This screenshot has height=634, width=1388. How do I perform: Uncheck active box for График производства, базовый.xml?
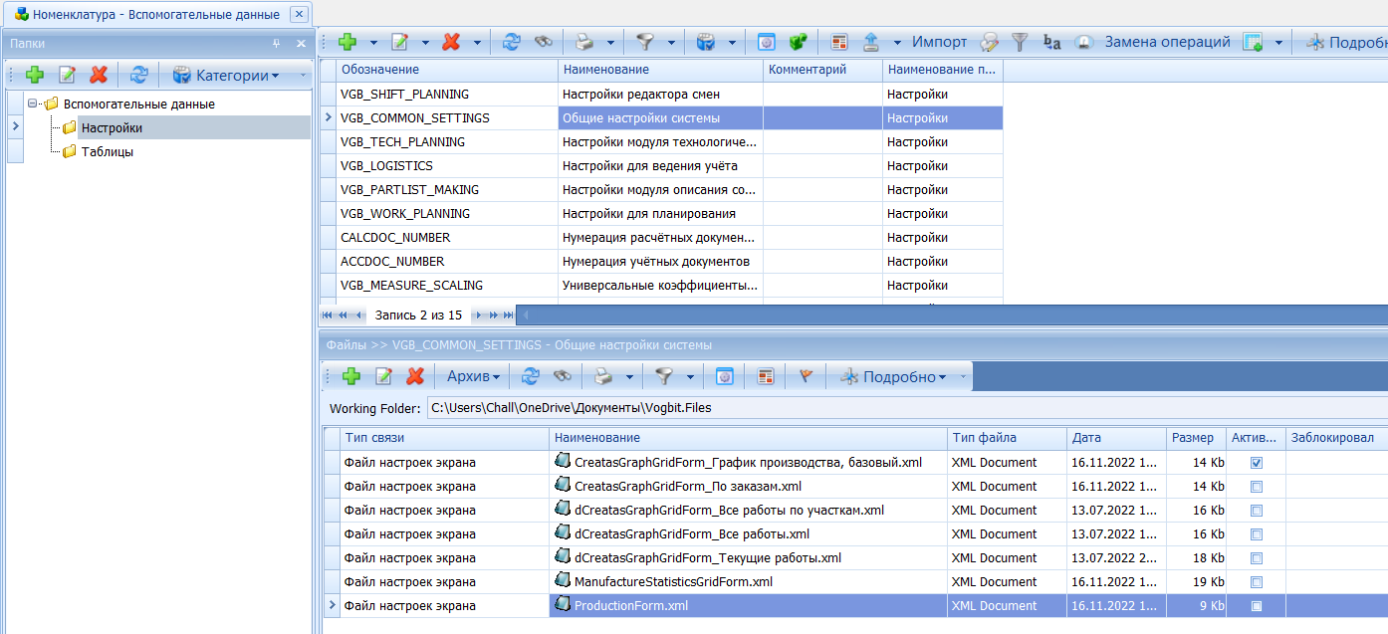pyautogui.click(x=1256, y=463)
